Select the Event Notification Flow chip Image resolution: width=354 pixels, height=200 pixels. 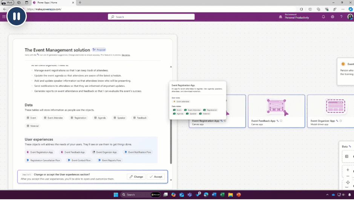point(138,152)
